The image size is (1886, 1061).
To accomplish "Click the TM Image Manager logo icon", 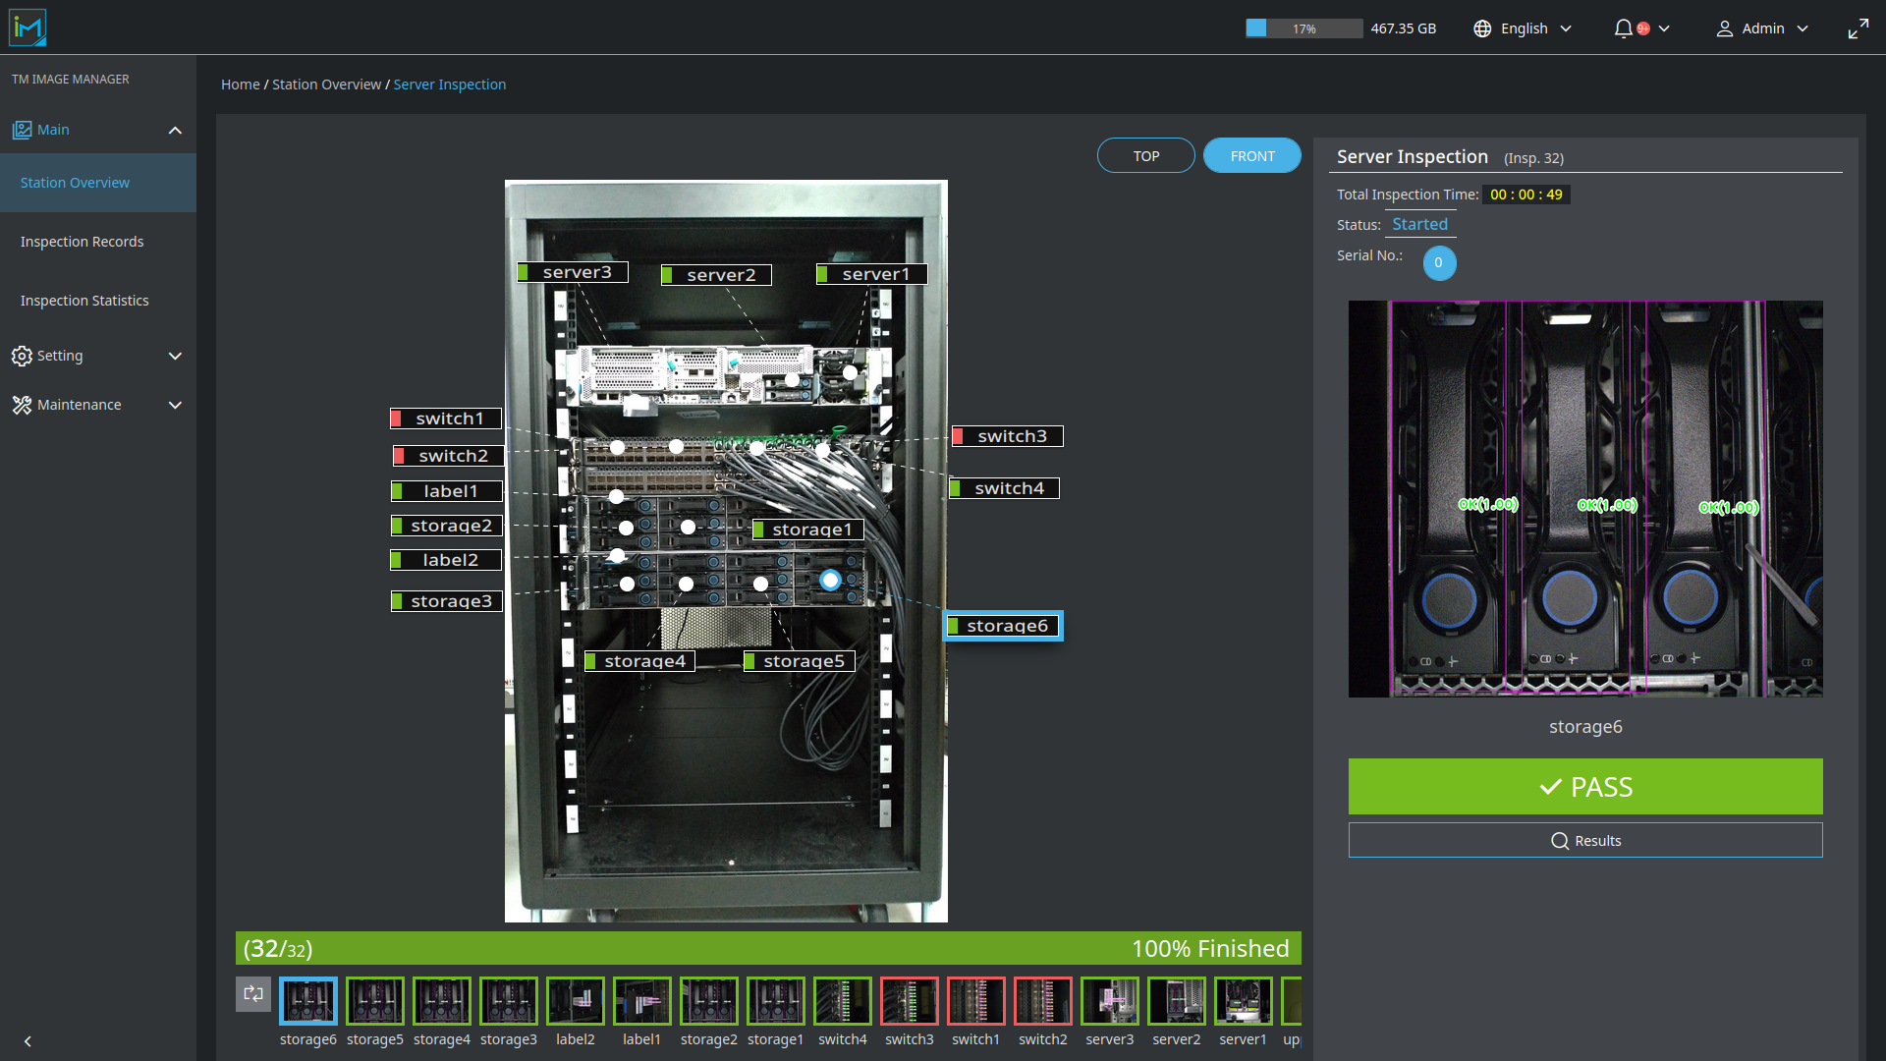I will (x=28, y=28).
